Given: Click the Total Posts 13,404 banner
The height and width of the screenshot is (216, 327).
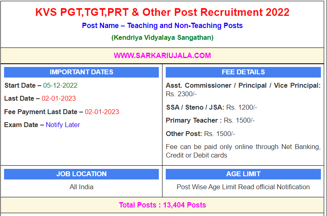Looking at the screenshot, I should click(x=162, y=205).
